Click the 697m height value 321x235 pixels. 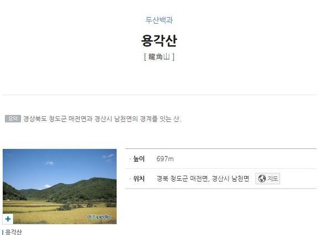point(165,159)
